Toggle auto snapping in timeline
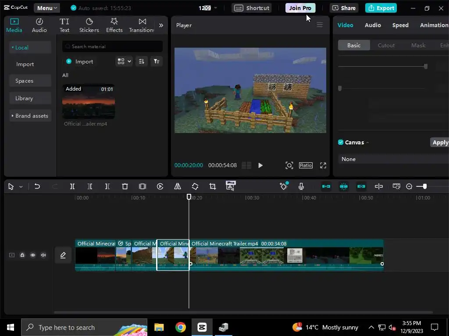 point(344,186)
